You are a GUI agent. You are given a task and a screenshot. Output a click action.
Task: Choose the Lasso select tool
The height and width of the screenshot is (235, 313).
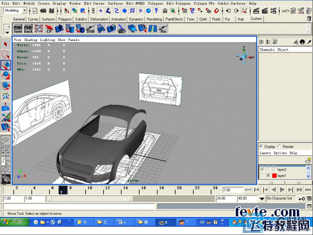click(x=6, y=54)
